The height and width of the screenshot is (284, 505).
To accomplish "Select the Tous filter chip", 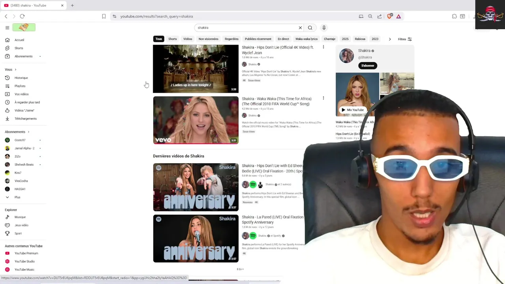I will tap(159, 39).
